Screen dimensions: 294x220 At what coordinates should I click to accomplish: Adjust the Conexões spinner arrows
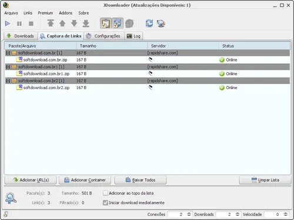point(189,214)
